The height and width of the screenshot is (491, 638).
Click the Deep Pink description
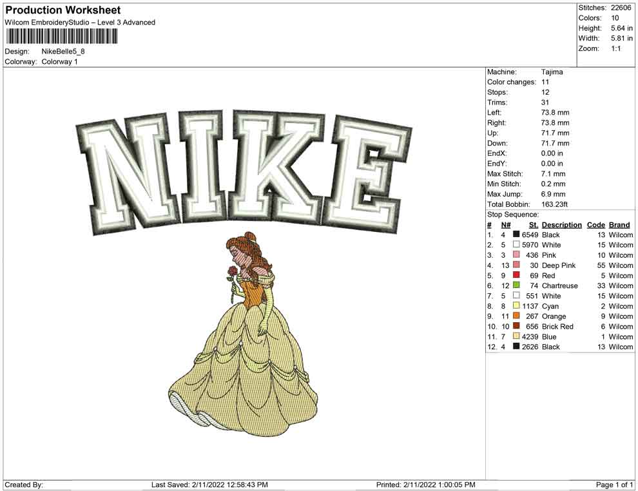click(x=559, y=265)
